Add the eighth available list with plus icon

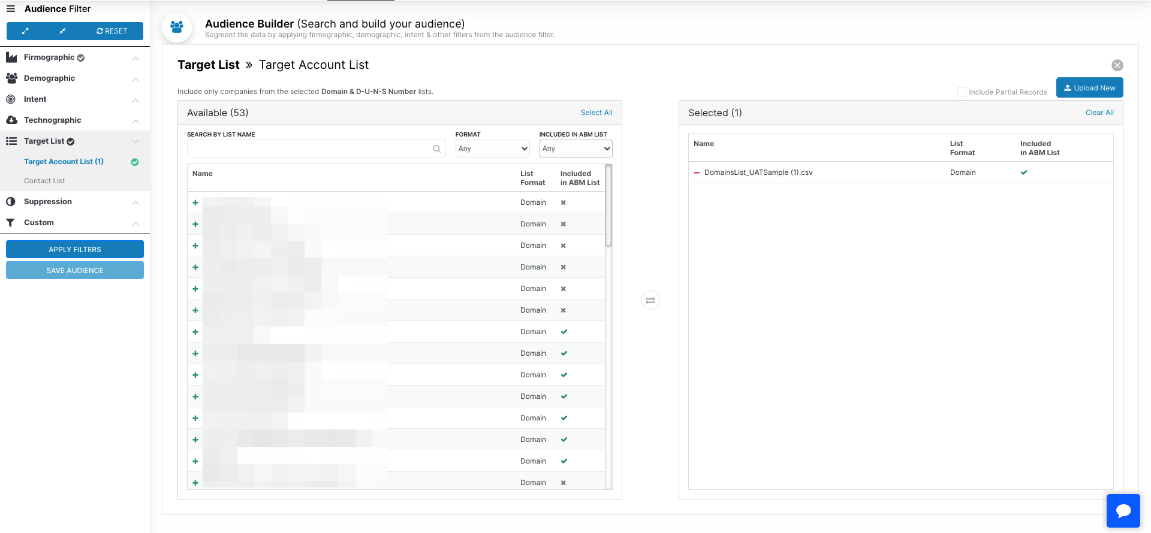[195, 353]
